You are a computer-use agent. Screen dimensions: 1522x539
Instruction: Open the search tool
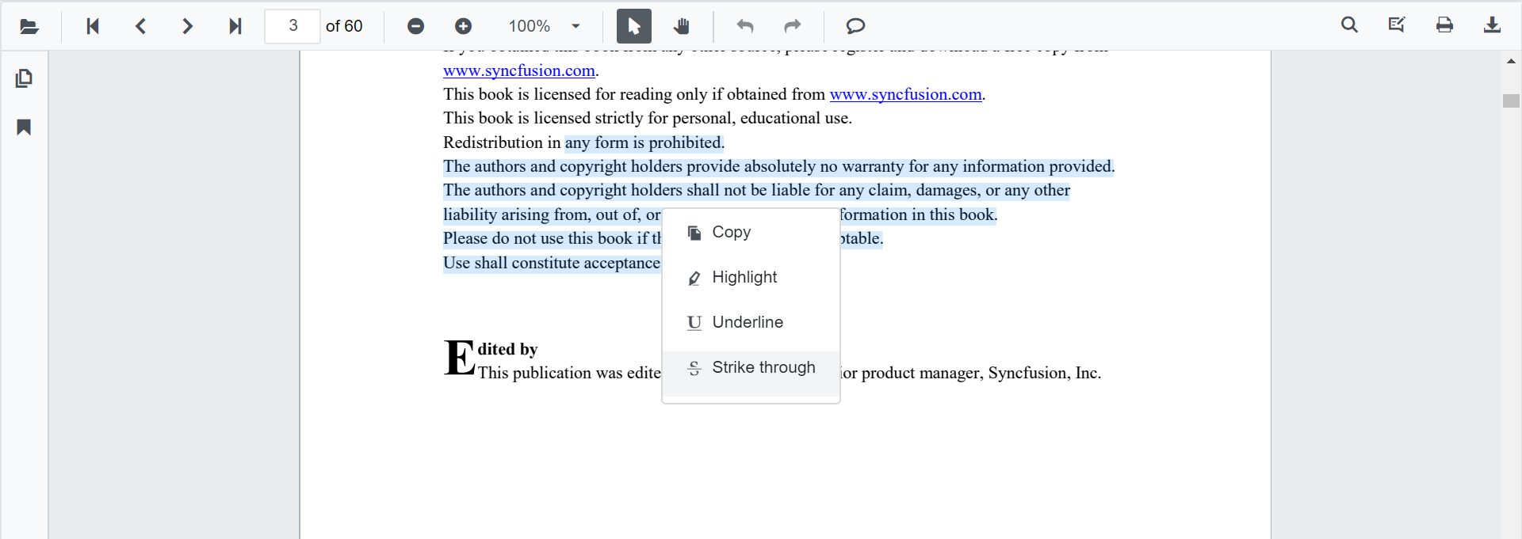[1349, 25]
